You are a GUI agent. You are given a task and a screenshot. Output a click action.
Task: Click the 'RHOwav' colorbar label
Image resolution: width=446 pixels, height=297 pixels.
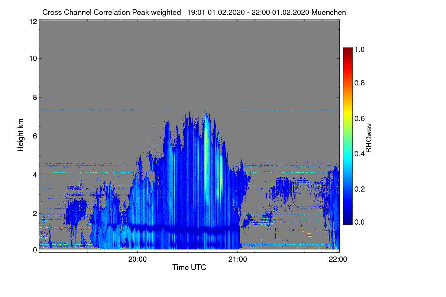[369, 138]
